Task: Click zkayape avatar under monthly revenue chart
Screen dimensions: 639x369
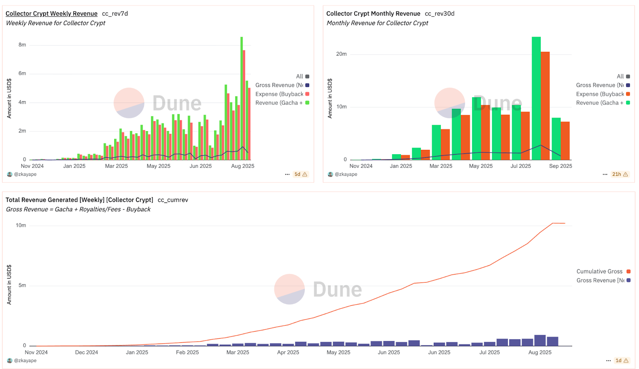Action: (330, 174)
